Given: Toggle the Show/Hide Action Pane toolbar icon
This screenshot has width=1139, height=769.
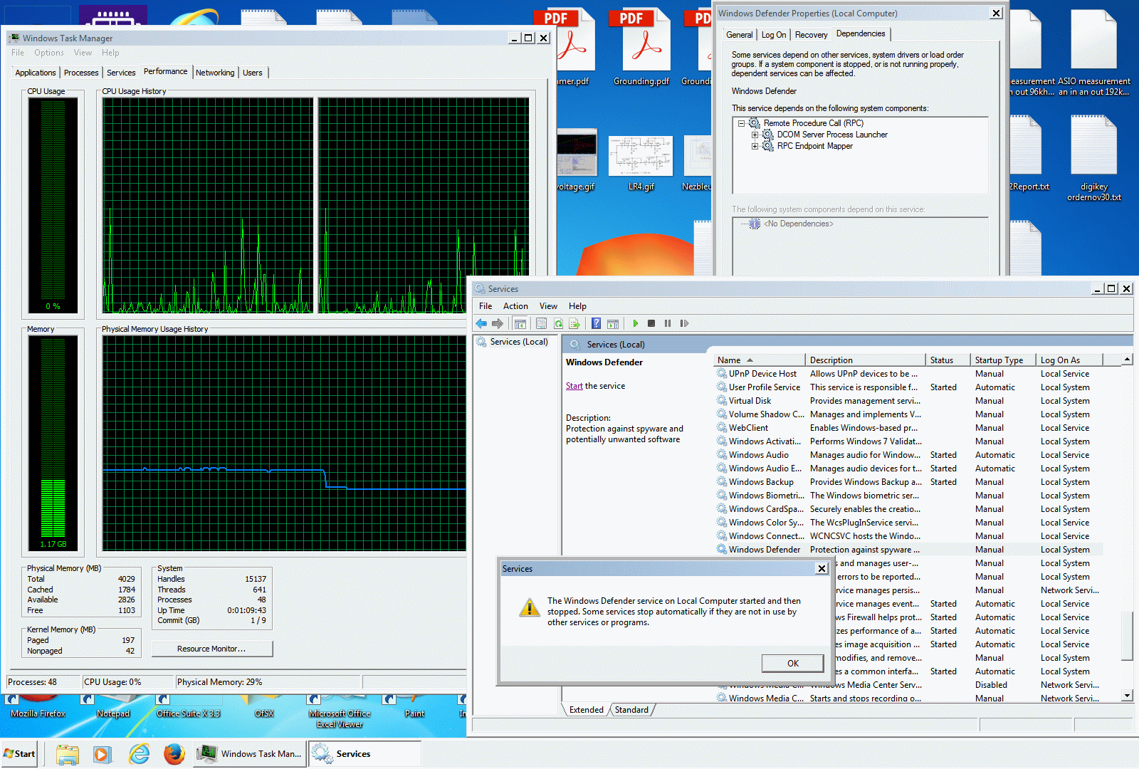Looking at the screenshot, I should (613, 323).
